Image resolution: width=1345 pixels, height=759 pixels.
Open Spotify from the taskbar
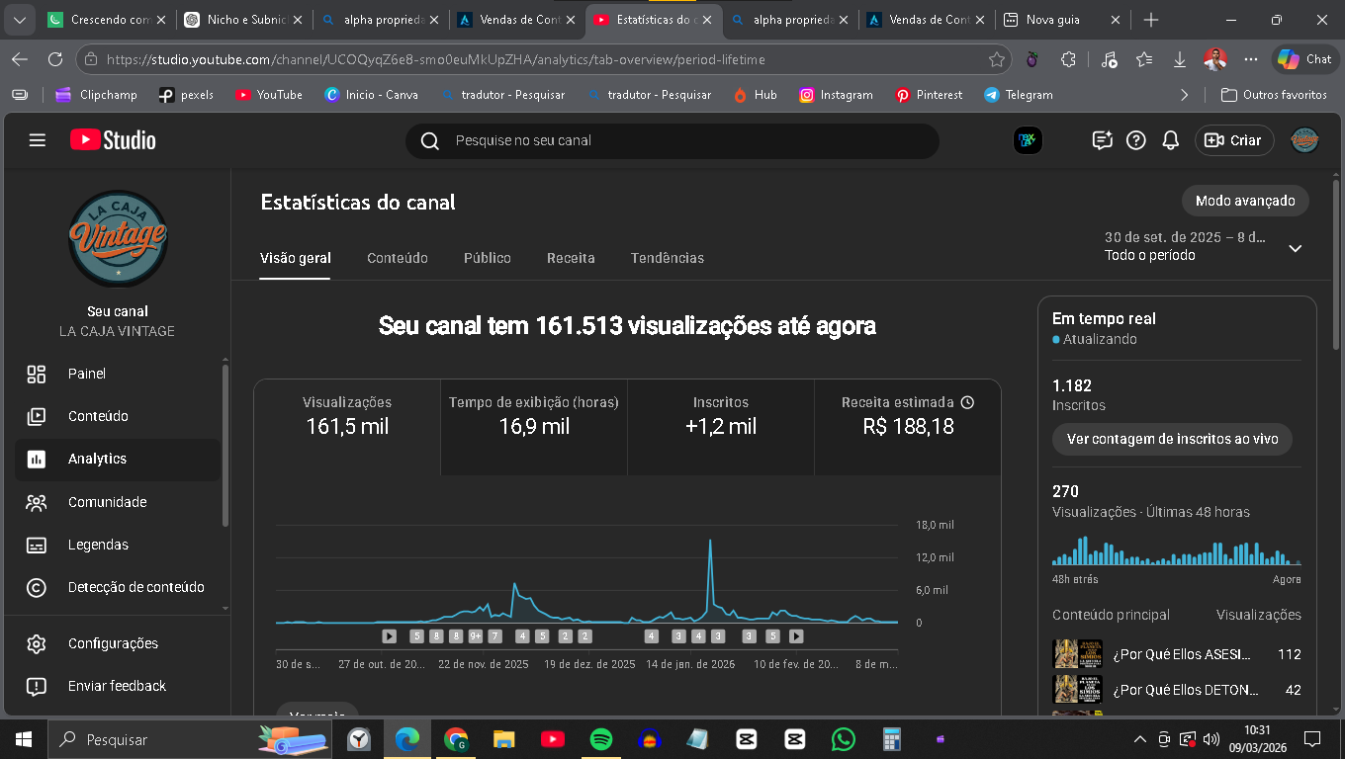(x=601, y=739)
